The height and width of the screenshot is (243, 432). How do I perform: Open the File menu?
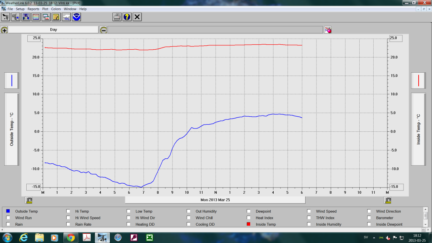[x=10, y=9]
